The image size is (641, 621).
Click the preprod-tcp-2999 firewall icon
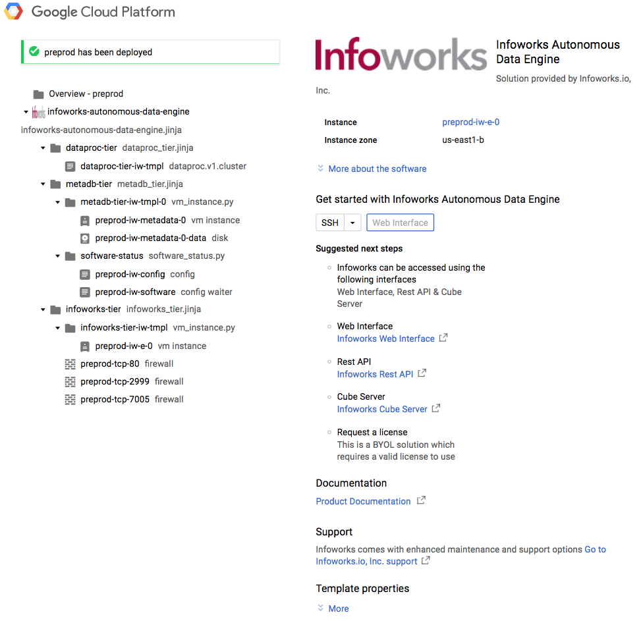[70, 382]
